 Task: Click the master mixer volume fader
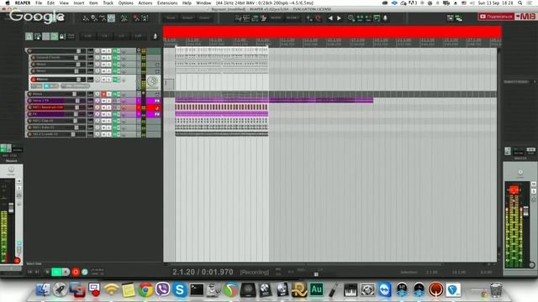525,211
